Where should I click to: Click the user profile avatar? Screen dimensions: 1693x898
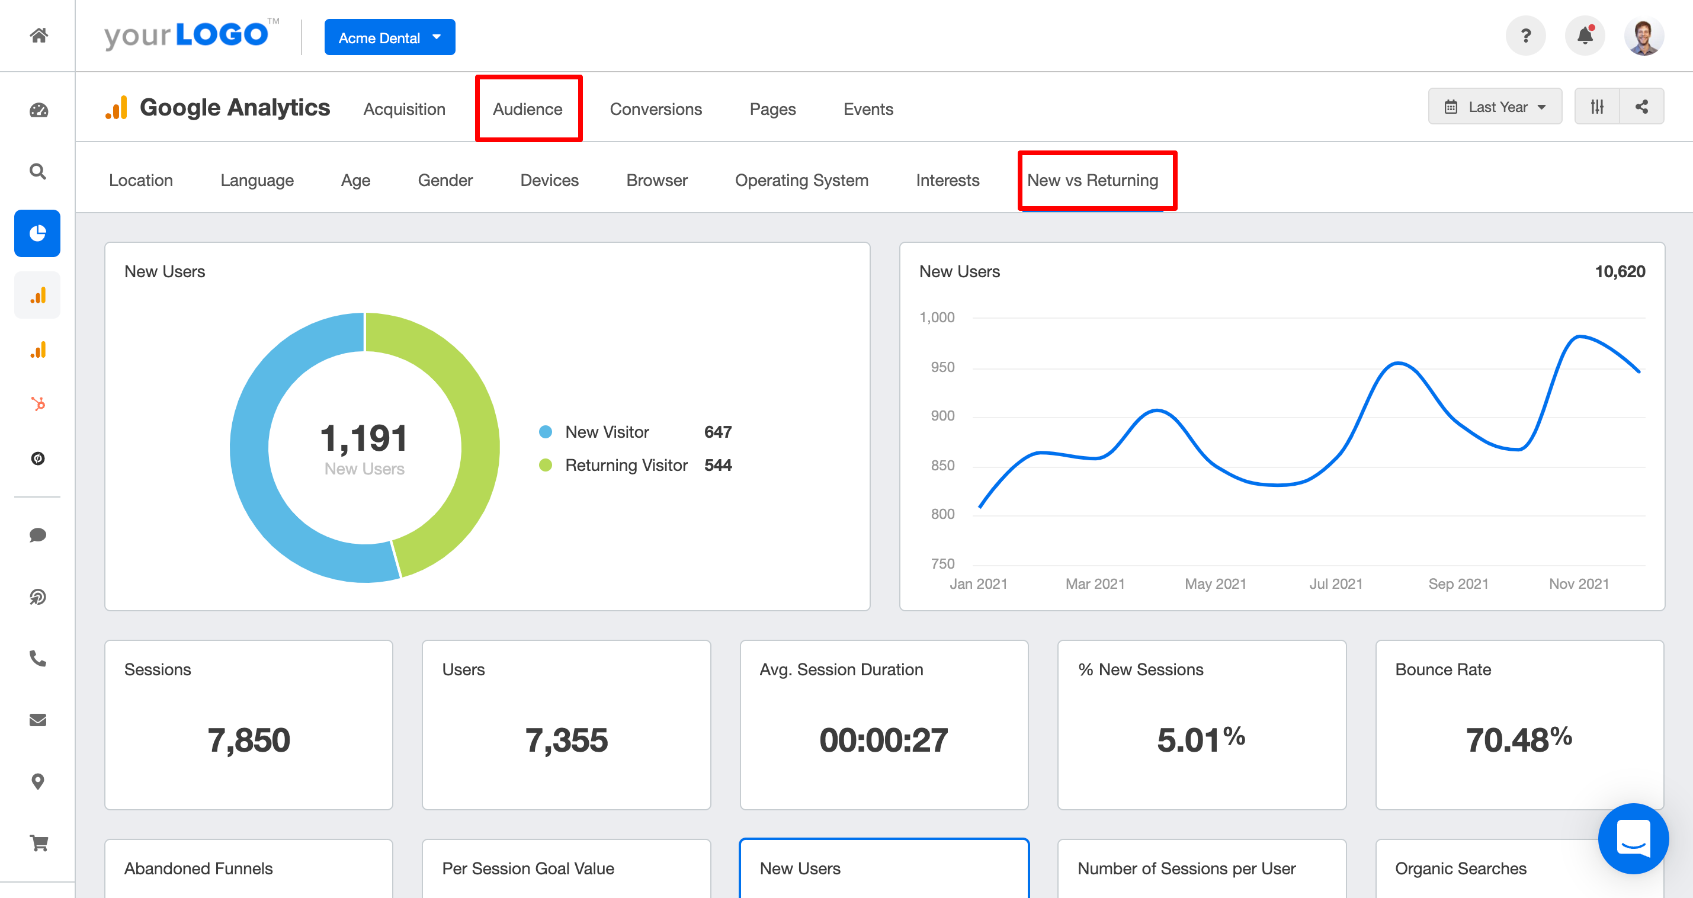point(1644,36)
